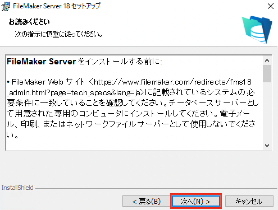Screen dimensions: 278x210
Task: Click the 次の指示に慎重に従ってください subtitle
Action: click(59, 34)
